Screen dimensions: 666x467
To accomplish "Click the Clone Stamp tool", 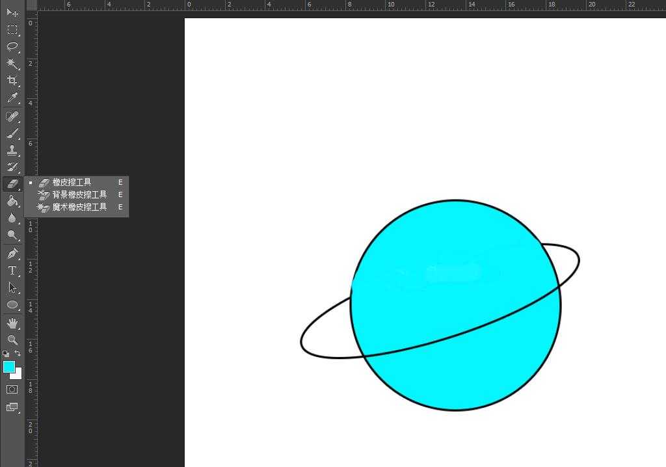I will point(12,150).
